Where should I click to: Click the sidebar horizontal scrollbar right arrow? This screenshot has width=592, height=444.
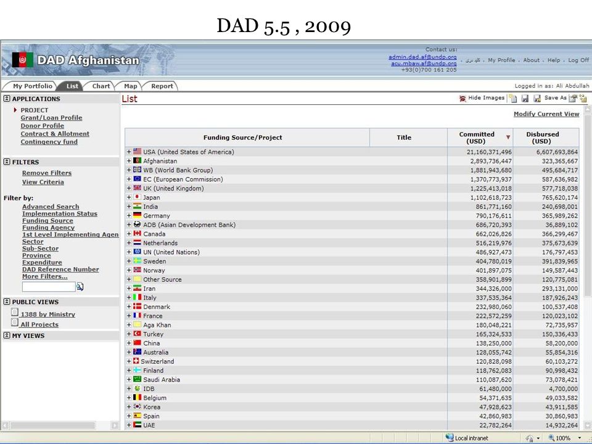click(115, 425)
